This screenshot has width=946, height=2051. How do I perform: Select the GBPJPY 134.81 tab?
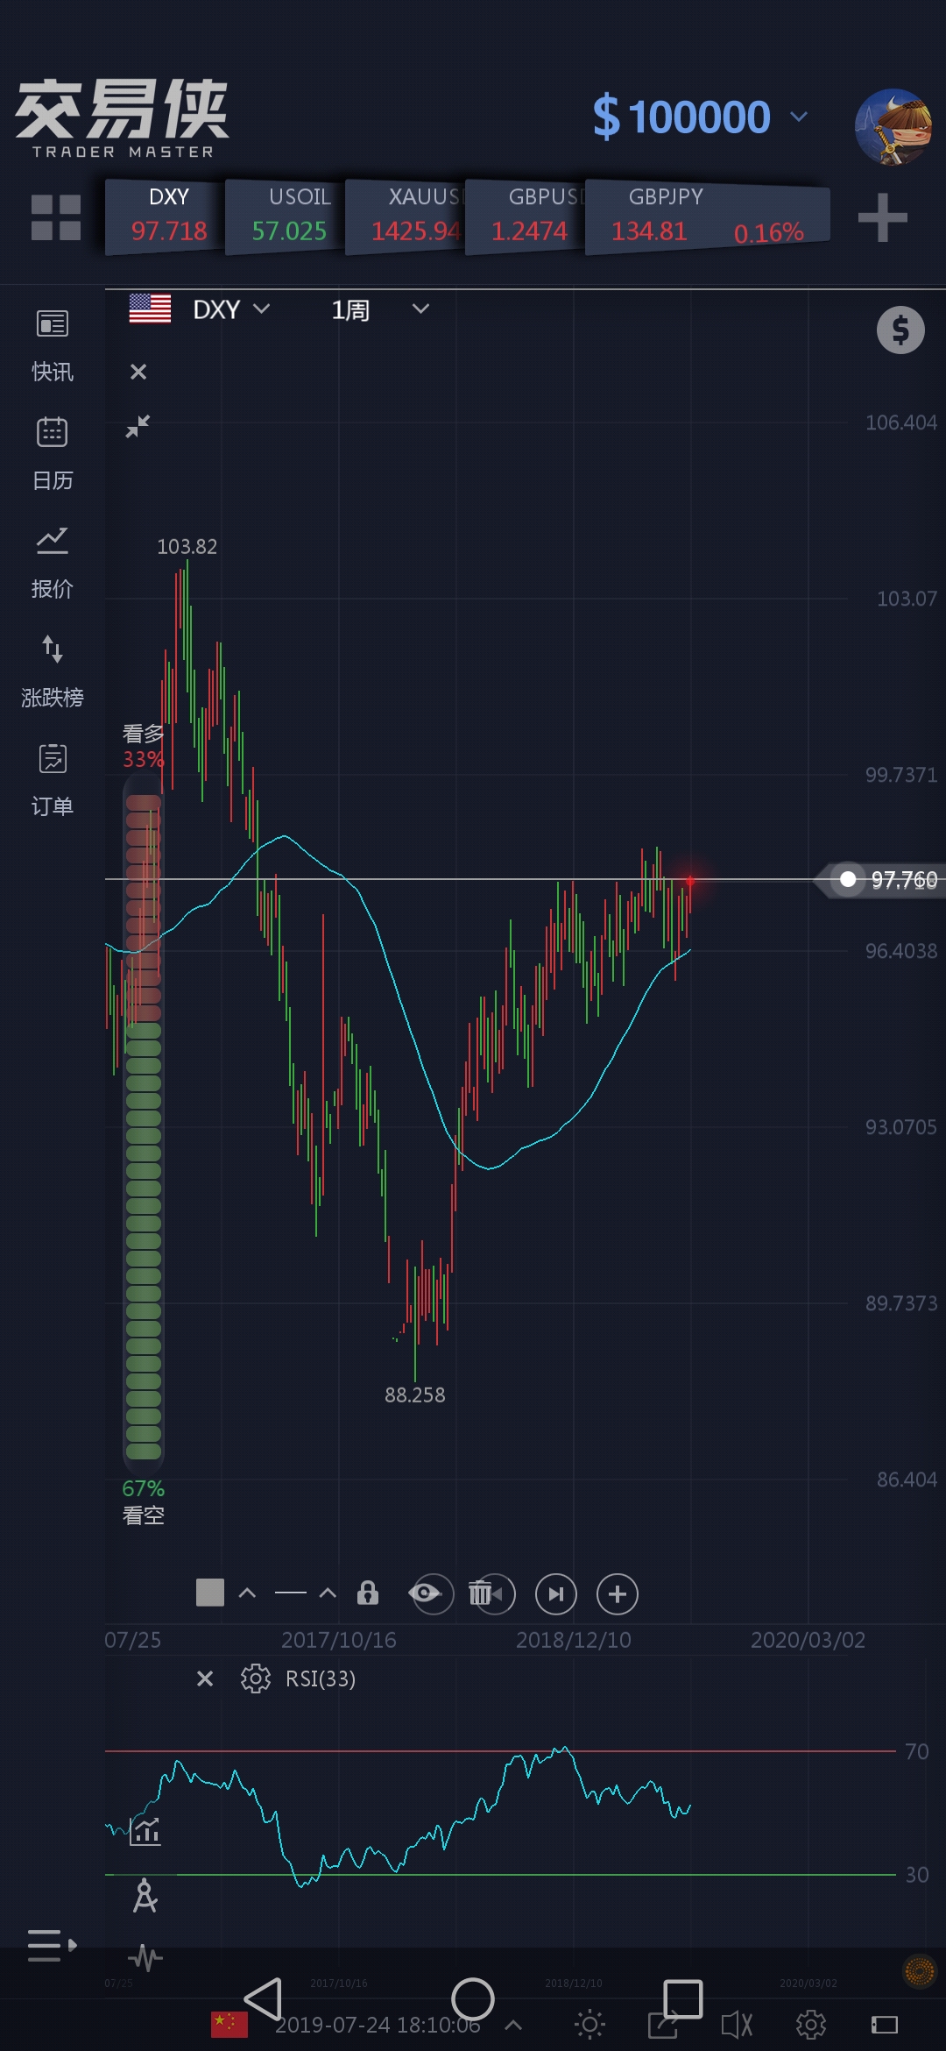coord(707,217)
